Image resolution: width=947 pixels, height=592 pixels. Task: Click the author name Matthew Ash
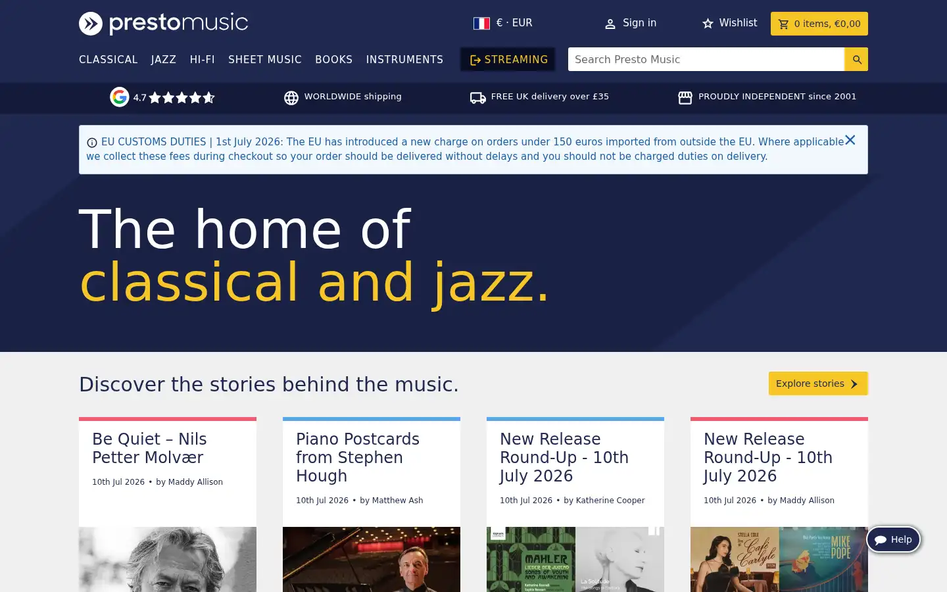click(x=397, y=501)
